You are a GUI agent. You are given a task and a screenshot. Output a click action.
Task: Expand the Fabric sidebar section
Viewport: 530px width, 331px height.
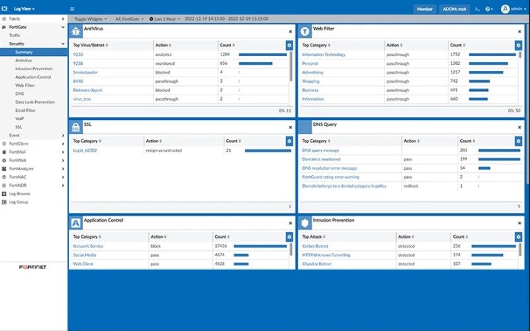click(x=63, y=19)
